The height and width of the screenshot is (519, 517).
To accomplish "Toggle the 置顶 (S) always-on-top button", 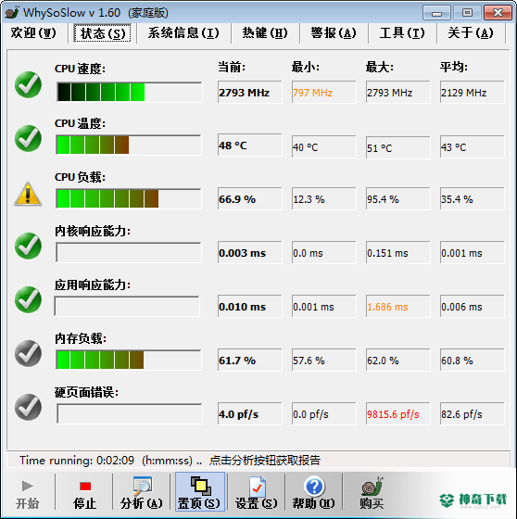I will click(199, 492).
